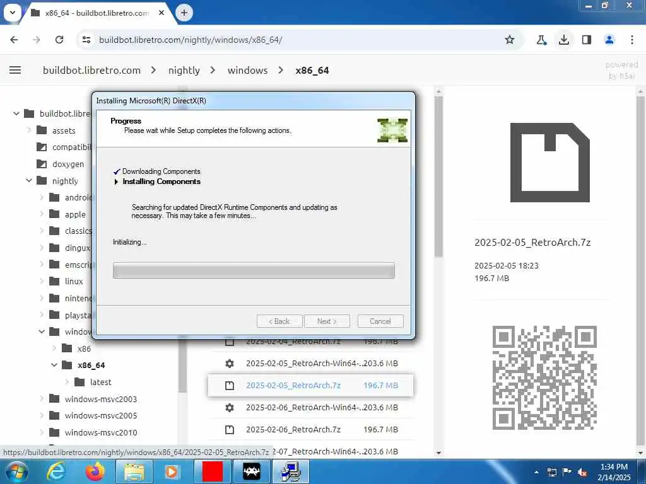Expand the x86 folder chevron
This screenshot has height=484, width=646.
tap(54, 349)
